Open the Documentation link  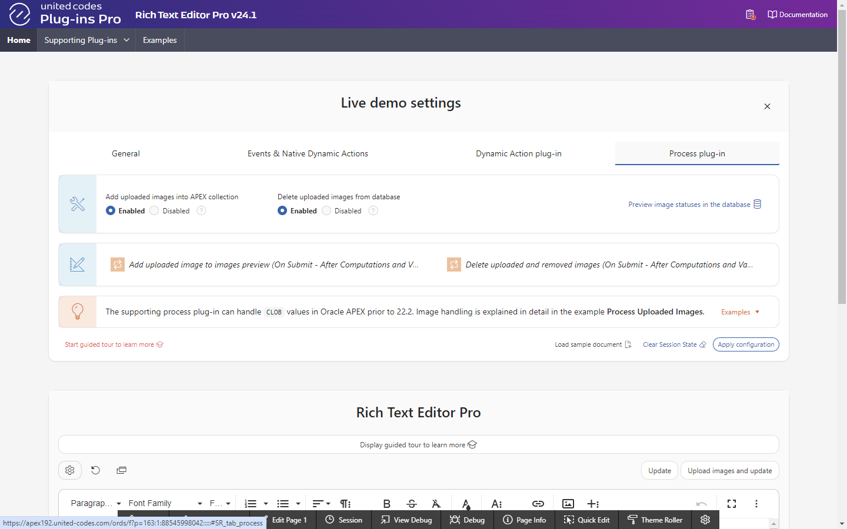tap(798, 15)
